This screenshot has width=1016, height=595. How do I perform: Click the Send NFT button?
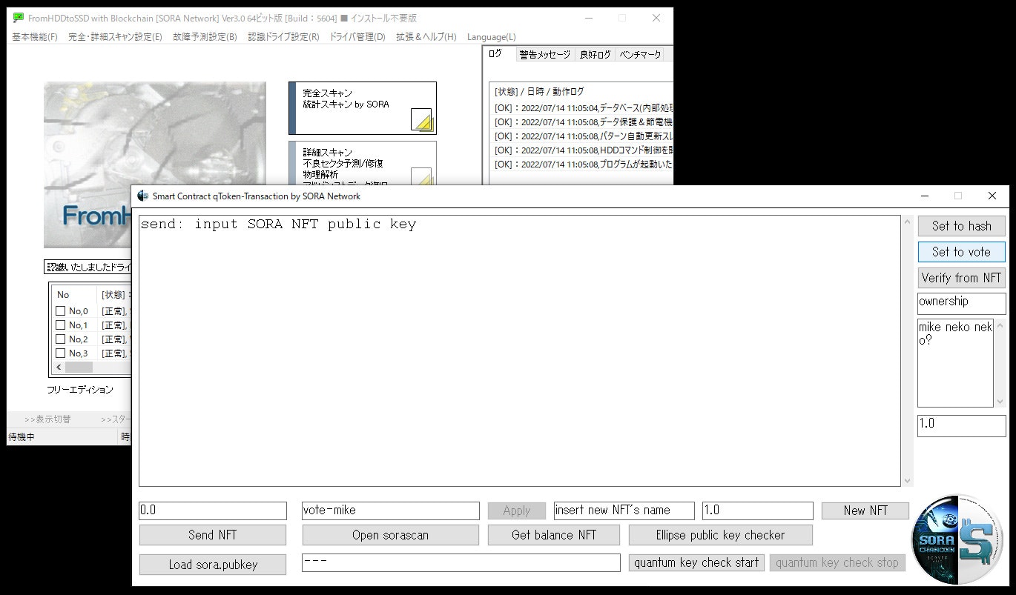212,535
